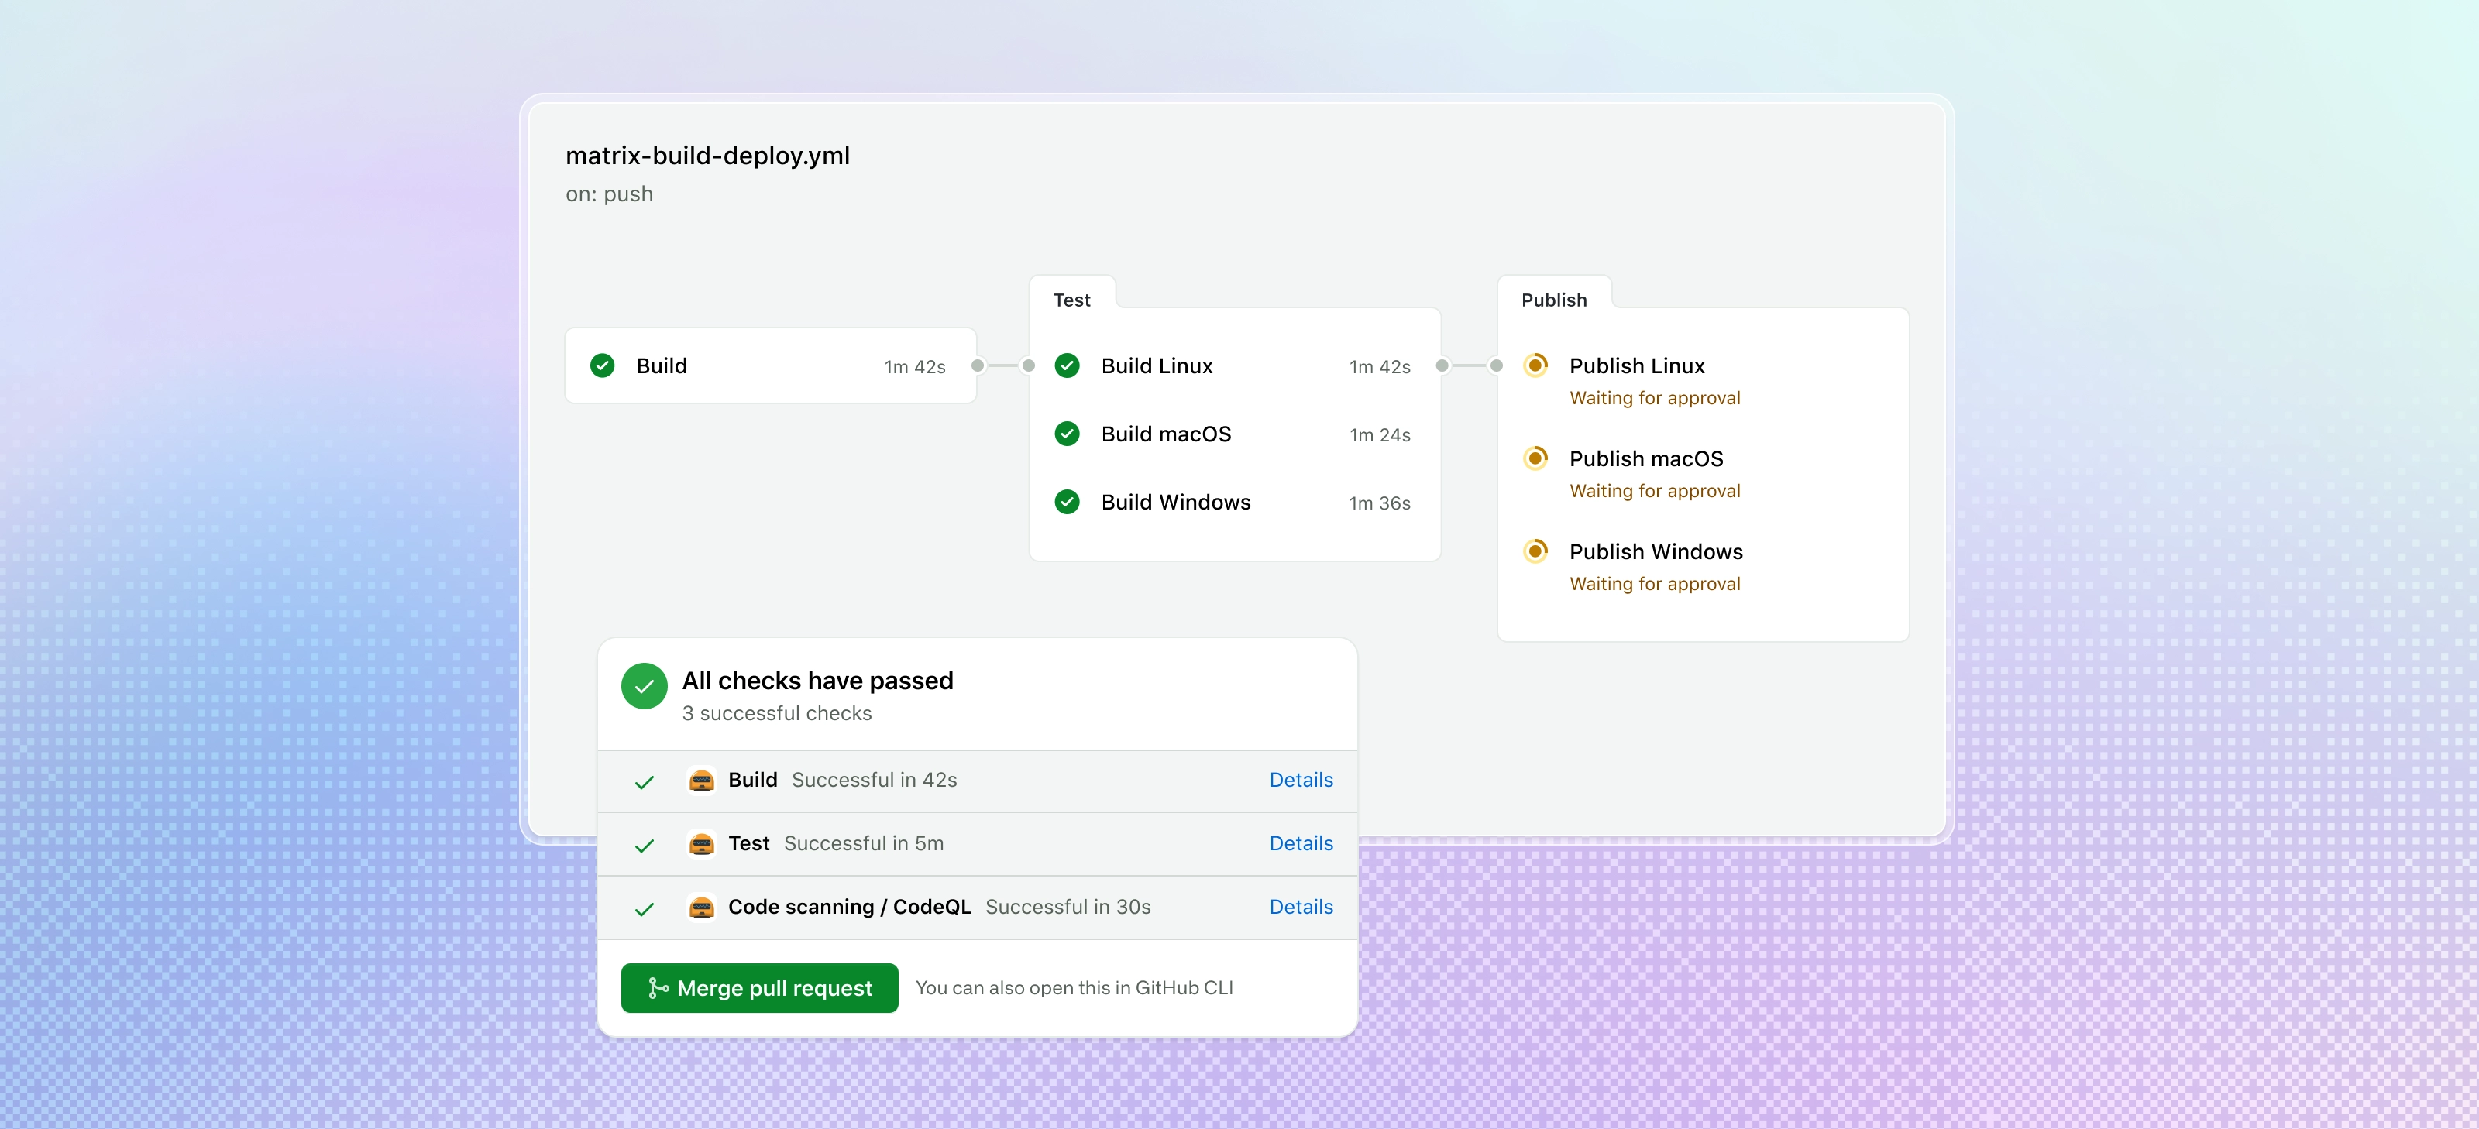The height and width of the screenshot is (1129, 2479).
Task: Click the success icon next to Build Linux
Action: 1068,365
